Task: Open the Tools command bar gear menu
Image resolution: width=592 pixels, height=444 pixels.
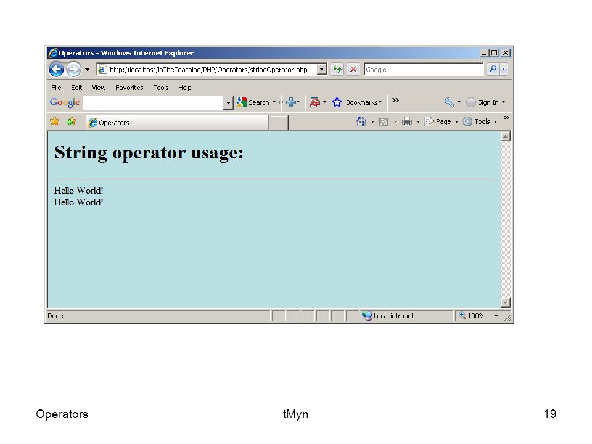Action: (480, 121)
